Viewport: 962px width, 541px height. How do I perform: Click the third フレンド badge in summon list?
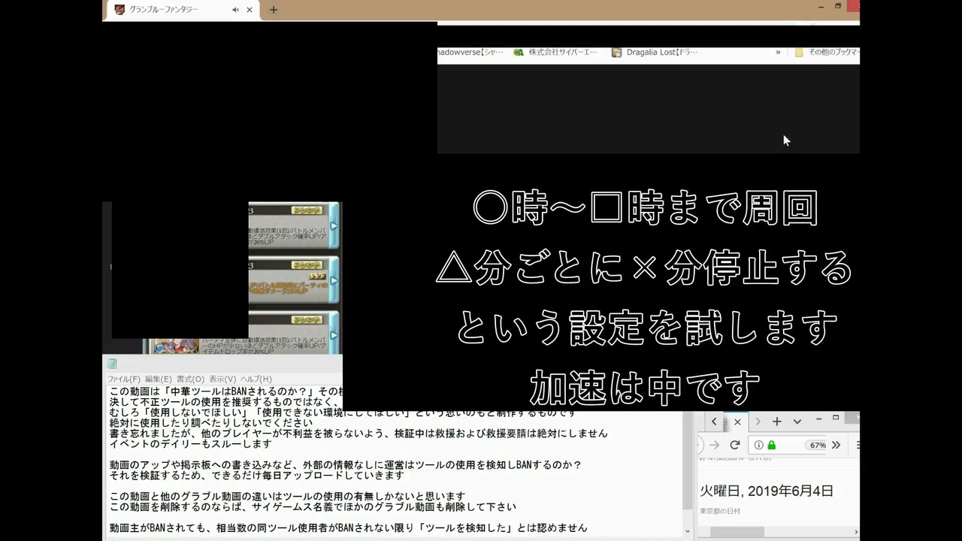(306, 319)
